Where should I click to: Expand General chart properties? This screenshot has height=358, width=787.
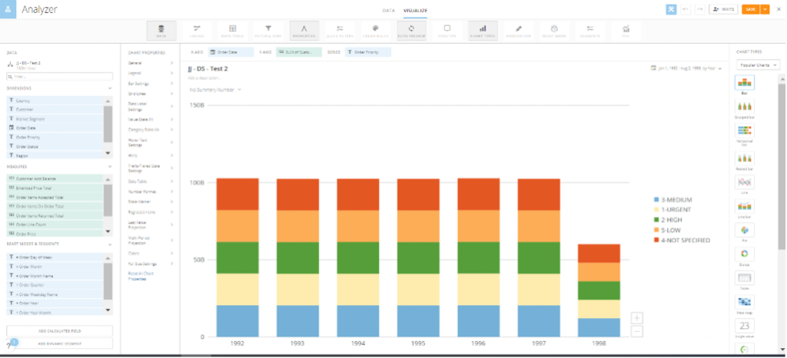click(x=151, y=63)
